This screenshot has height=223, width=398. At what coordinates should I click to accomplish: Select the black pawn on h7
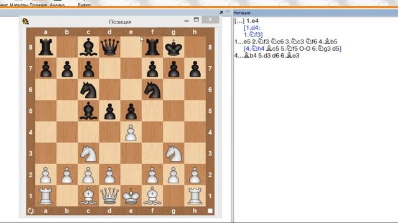(195, 68)
